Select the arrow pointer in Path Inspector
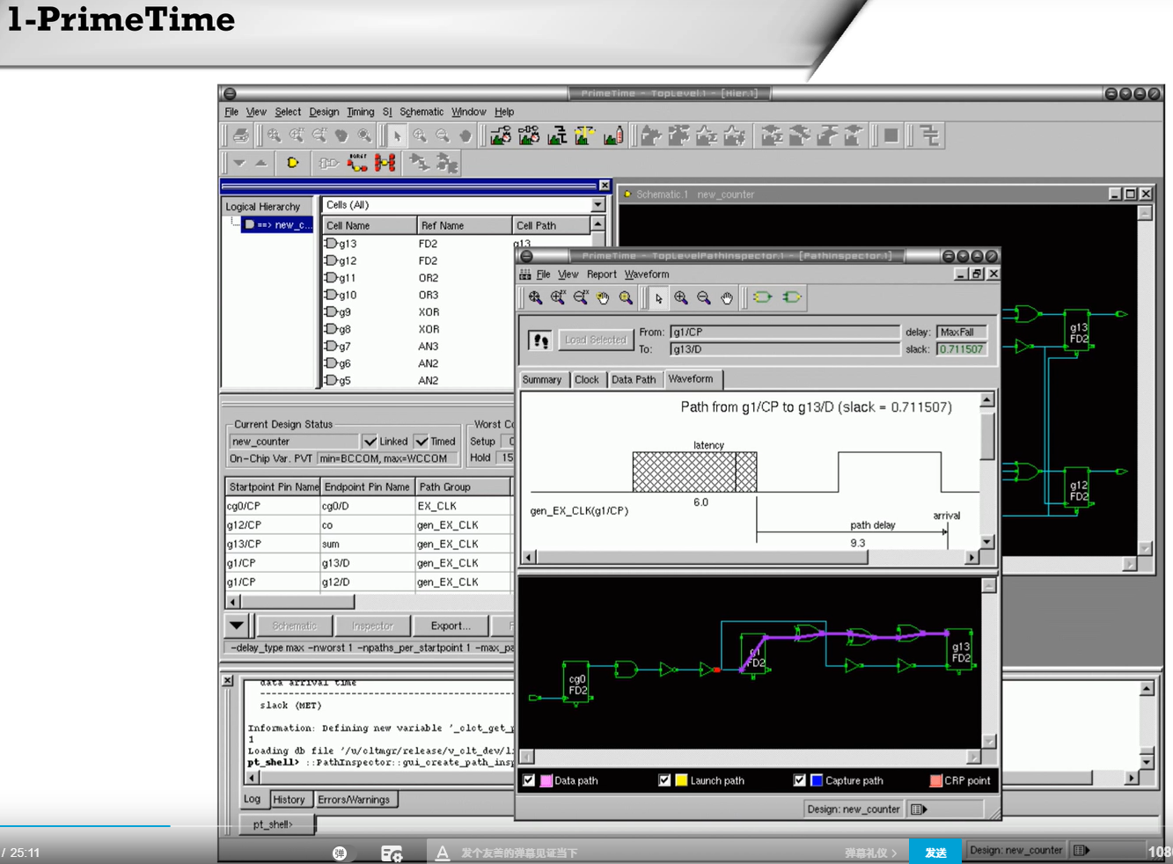The image size is (1173, 864). click(x=658, y=298)
